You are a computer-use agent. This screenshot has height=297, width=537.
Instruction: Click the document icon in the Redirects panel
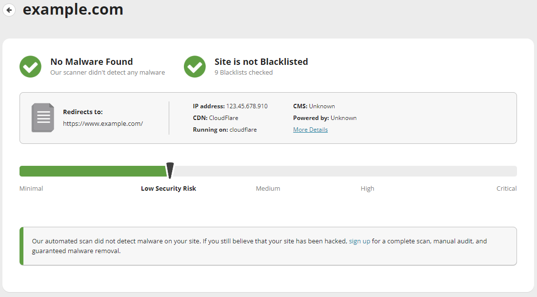point(42,118)
